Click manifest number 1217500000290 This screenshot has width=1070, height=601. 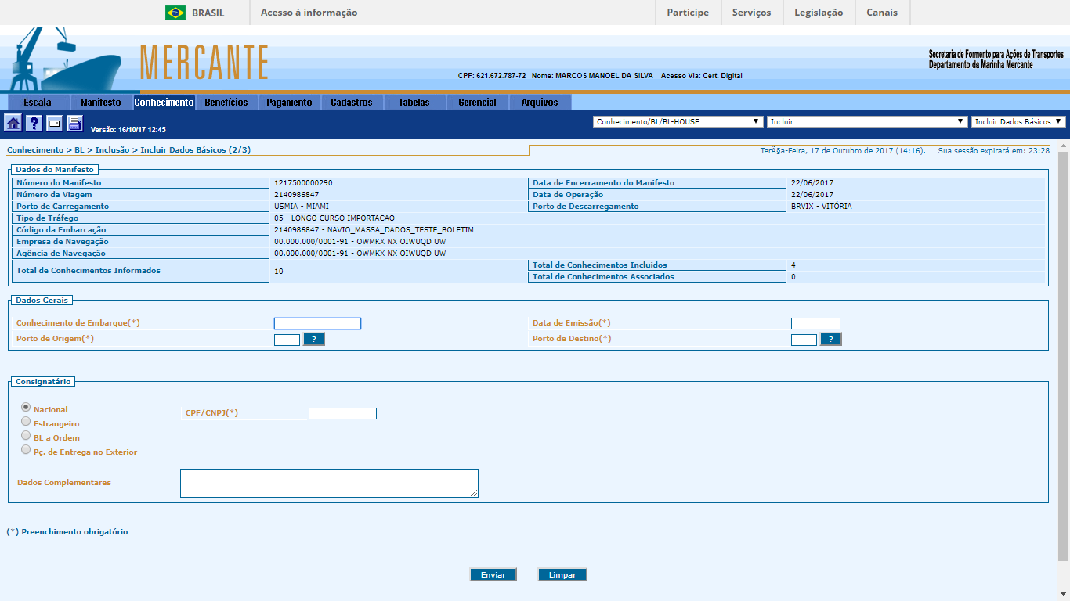tap(303, 183)
